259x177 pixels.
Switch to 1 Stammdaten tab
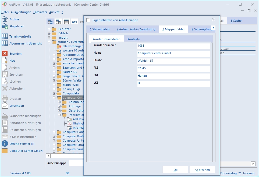click(100, 29)
